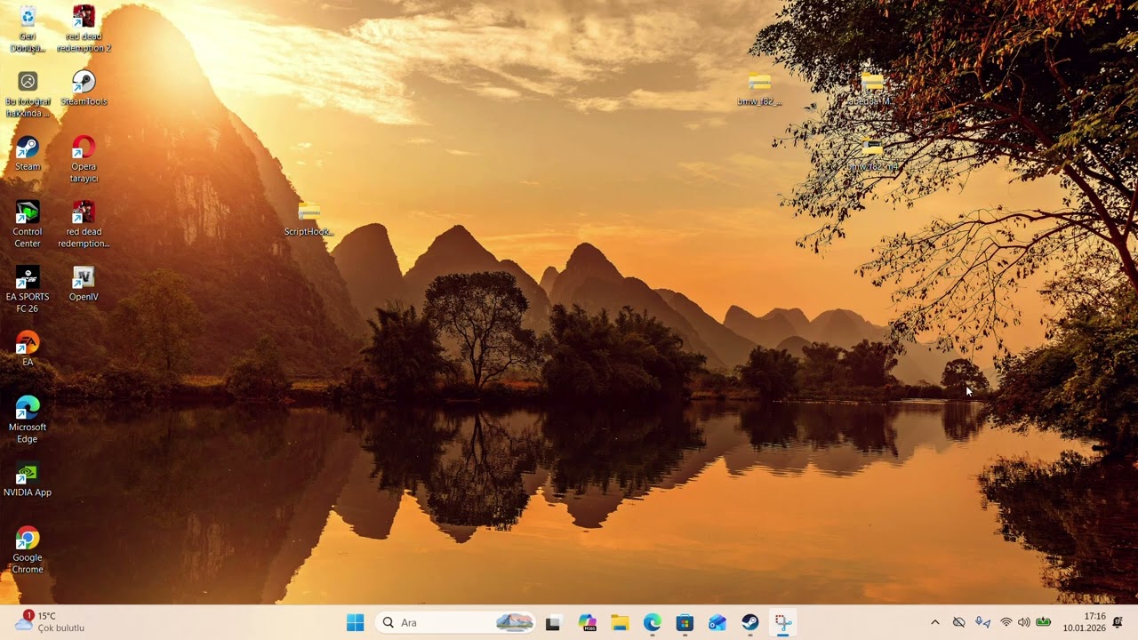The width and height of the screenshot is (1138, 640).
Task: Select the Steam shortcut on the desktop
Action: coord(28,153)
